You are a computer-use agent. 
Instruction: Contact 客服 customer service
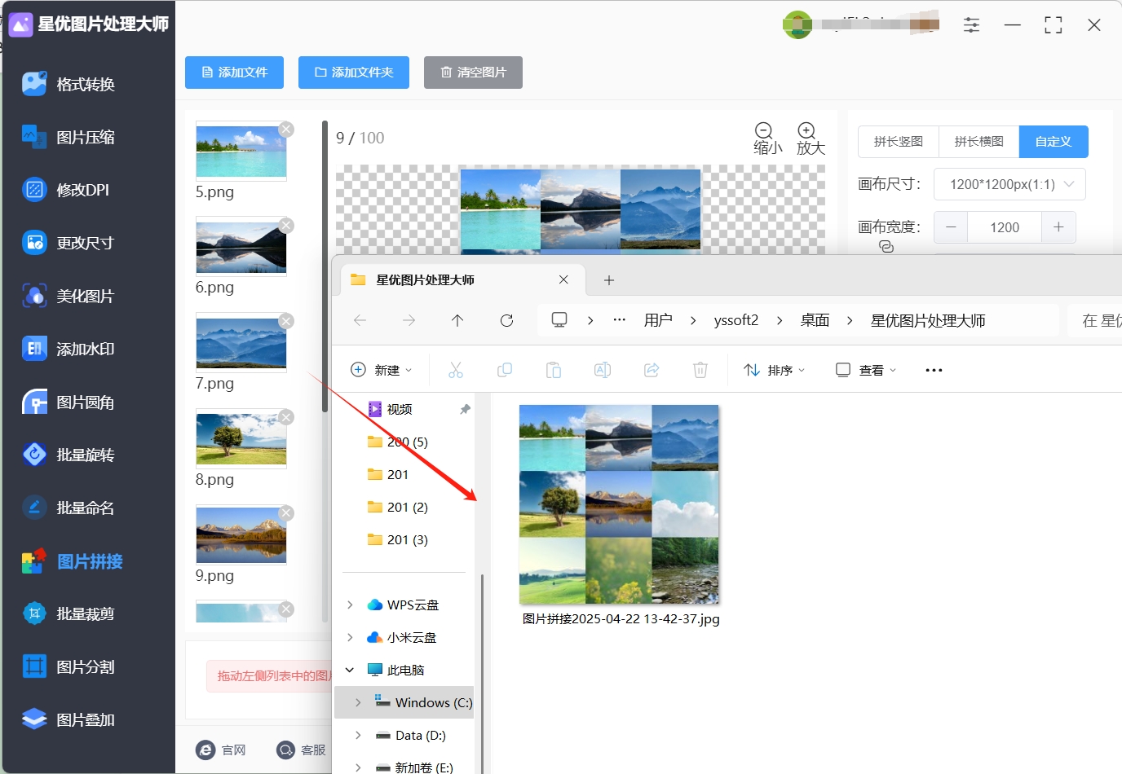point(302,750)
